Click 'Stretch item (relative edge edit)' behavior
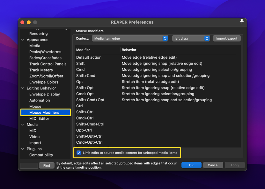 [x=150, y=82]
